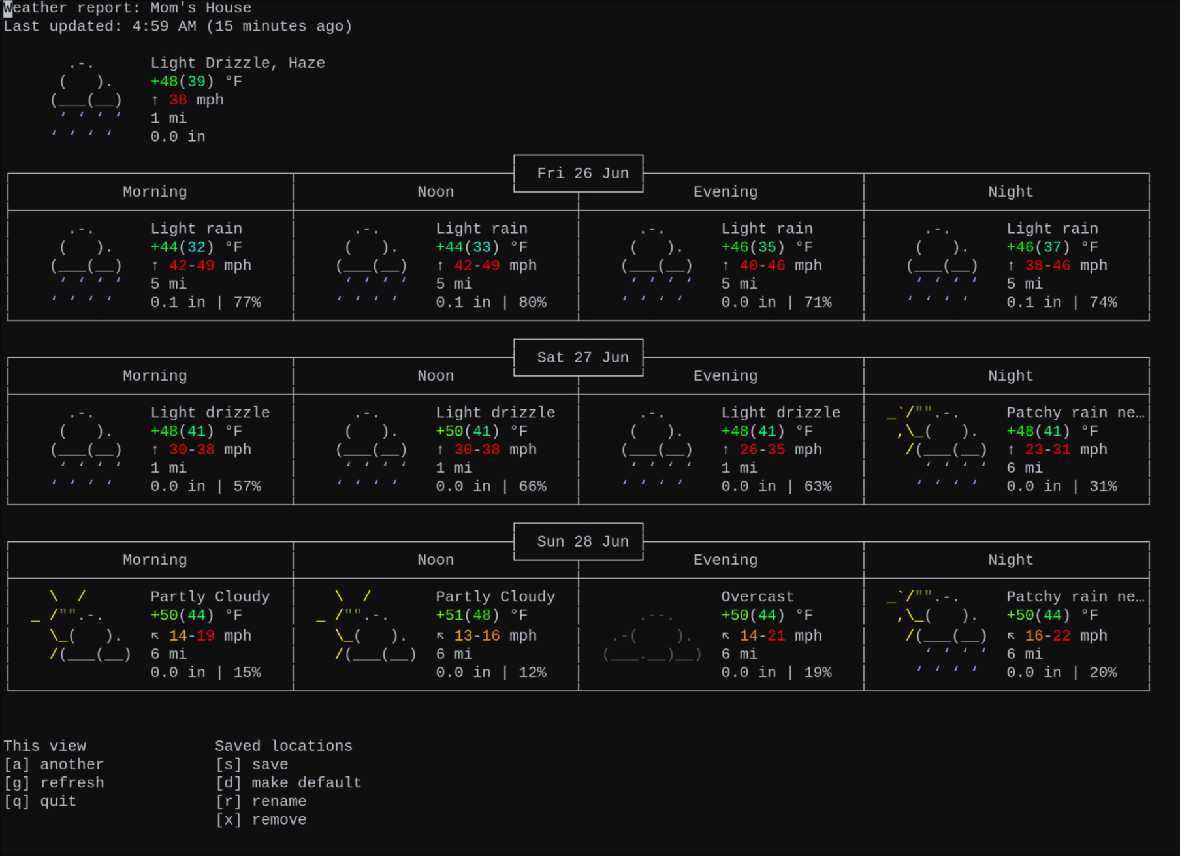This screenshot has height=856, width=1180.
Task: Click the current conditions drizzle cloud icon
Action: click(87, 99)
